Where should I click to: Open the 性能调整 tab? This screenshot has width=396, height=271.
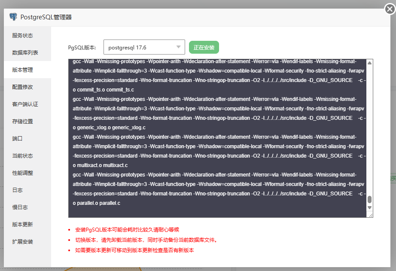pos(27,173)
